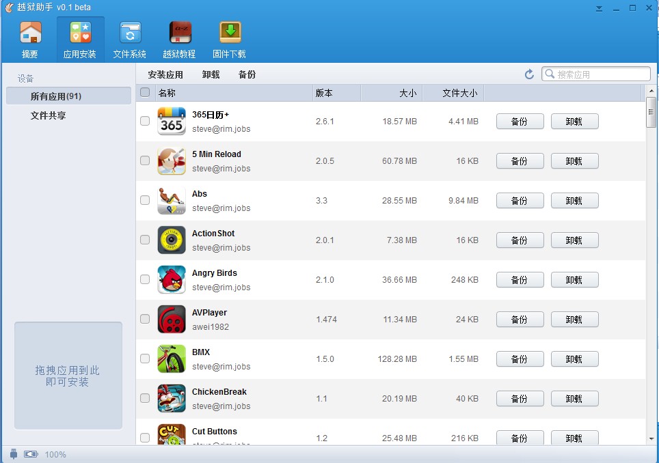
Task: Uninstall the ChickenBreak app
Action: tap(574, 398)
